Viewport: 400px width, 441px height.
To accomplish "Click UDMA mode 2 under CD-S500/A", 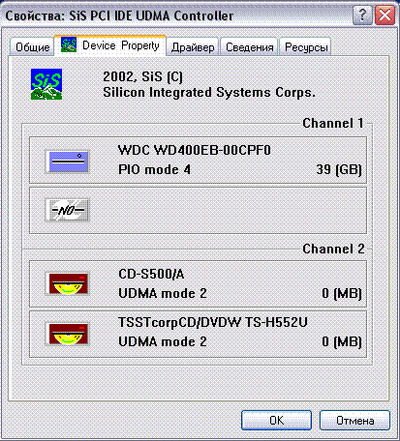I will click(x=163, y=293).
